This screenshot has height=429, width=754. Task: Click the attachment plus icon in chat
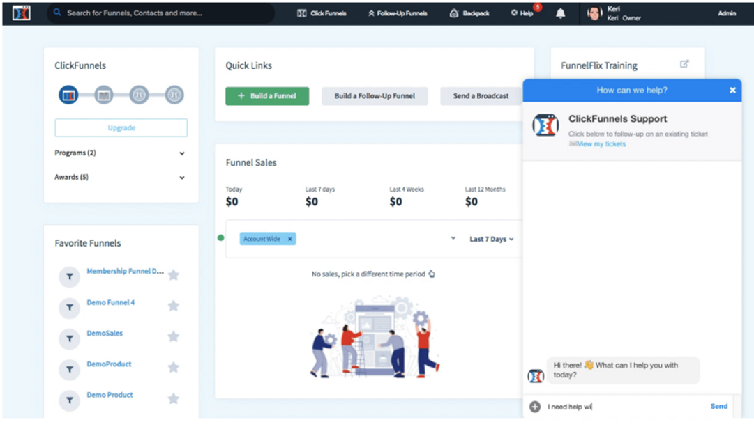(x=535, y=407)
